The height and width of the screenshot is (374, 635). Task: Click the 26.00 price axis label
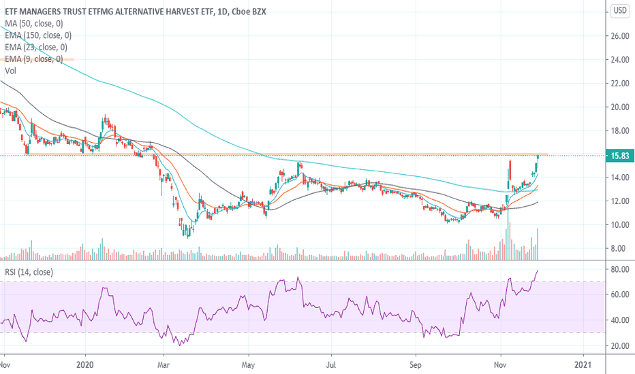pyautogui.click(x=620, y=36)
